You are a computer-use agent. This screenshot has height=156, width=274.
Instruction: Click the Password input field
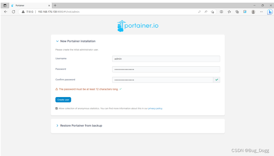[x=166, y=70]
